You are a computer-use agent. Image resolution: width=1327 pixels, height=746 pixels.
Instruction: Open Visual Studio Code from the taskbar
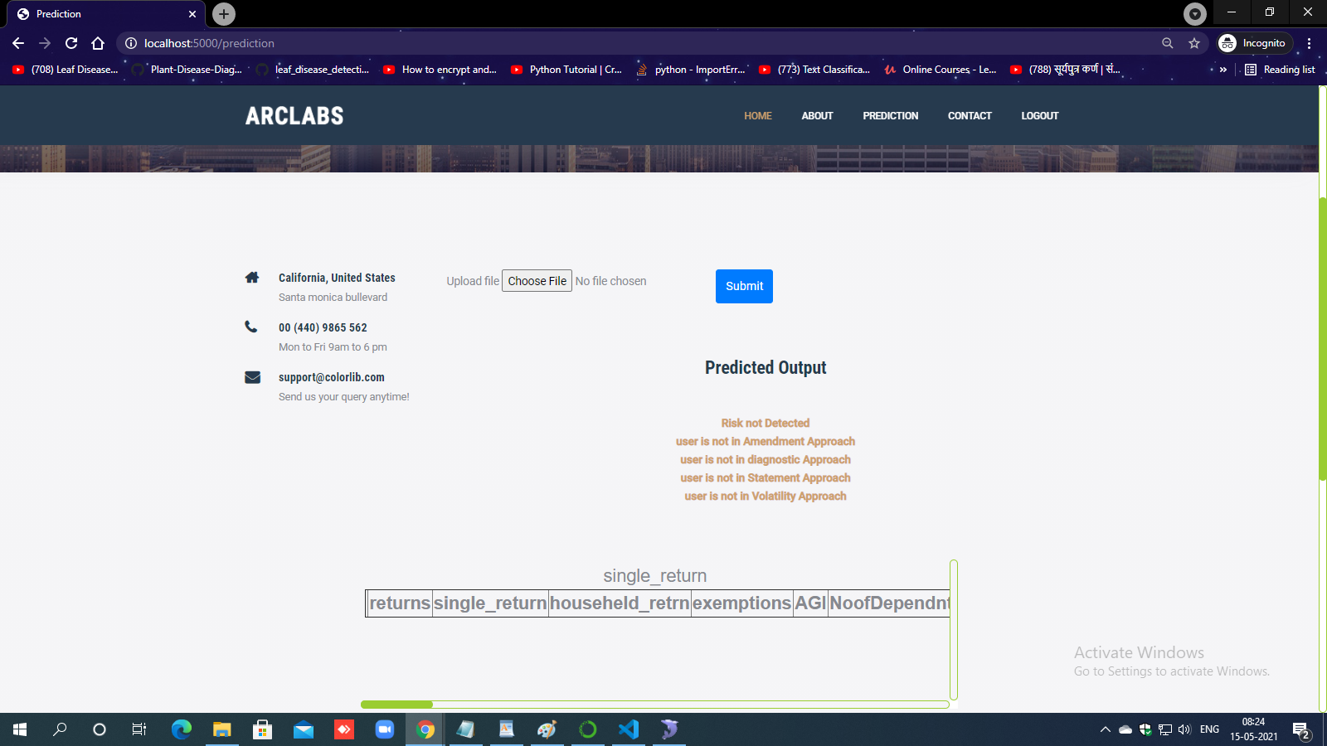point(629,729)
